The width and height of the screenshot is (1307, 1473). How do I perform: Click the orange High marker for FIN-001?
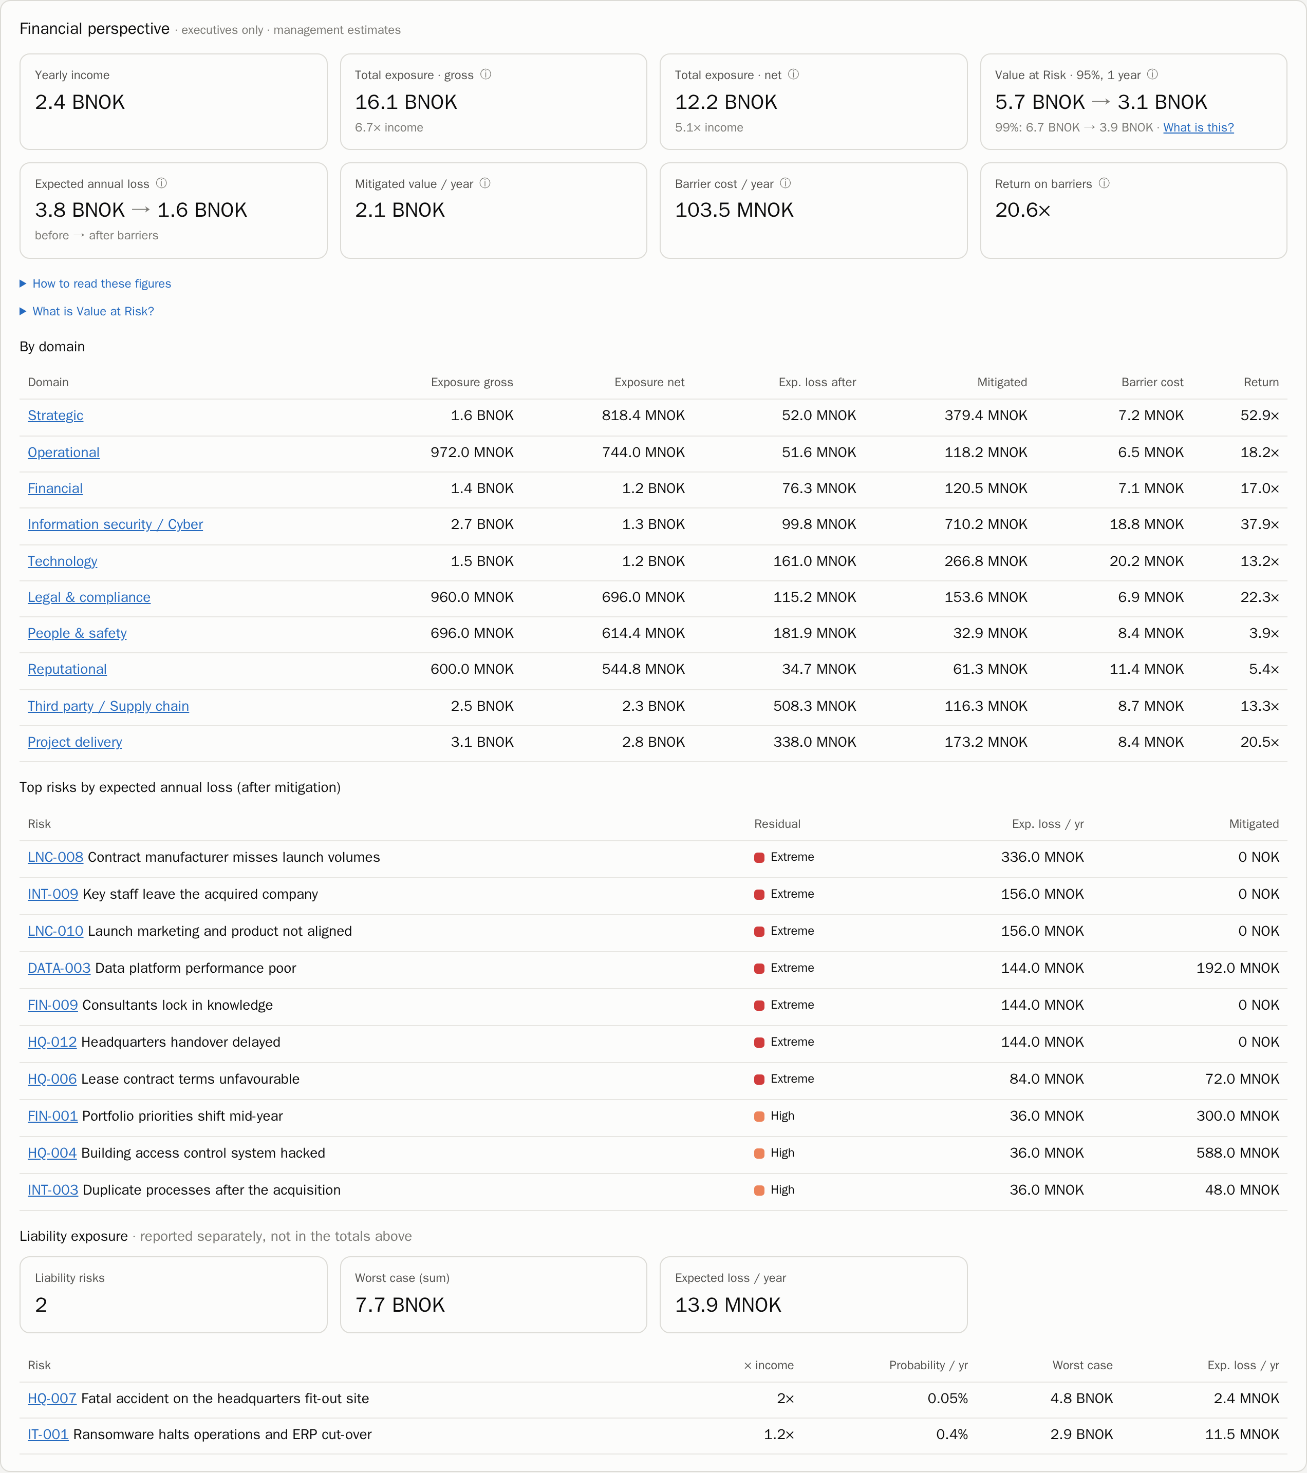758,1116
